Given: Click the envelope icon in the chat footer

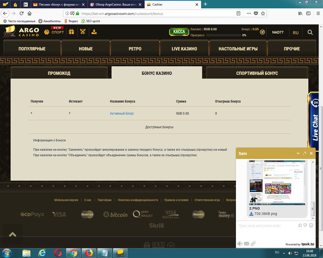Looking at the screenshot, I should click(247, 244).
